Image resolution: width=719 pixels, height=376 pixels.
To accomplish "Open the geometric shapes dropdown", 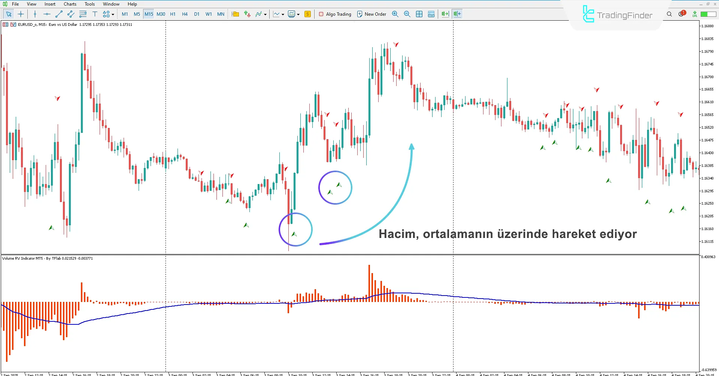I will tap(107, 14).
